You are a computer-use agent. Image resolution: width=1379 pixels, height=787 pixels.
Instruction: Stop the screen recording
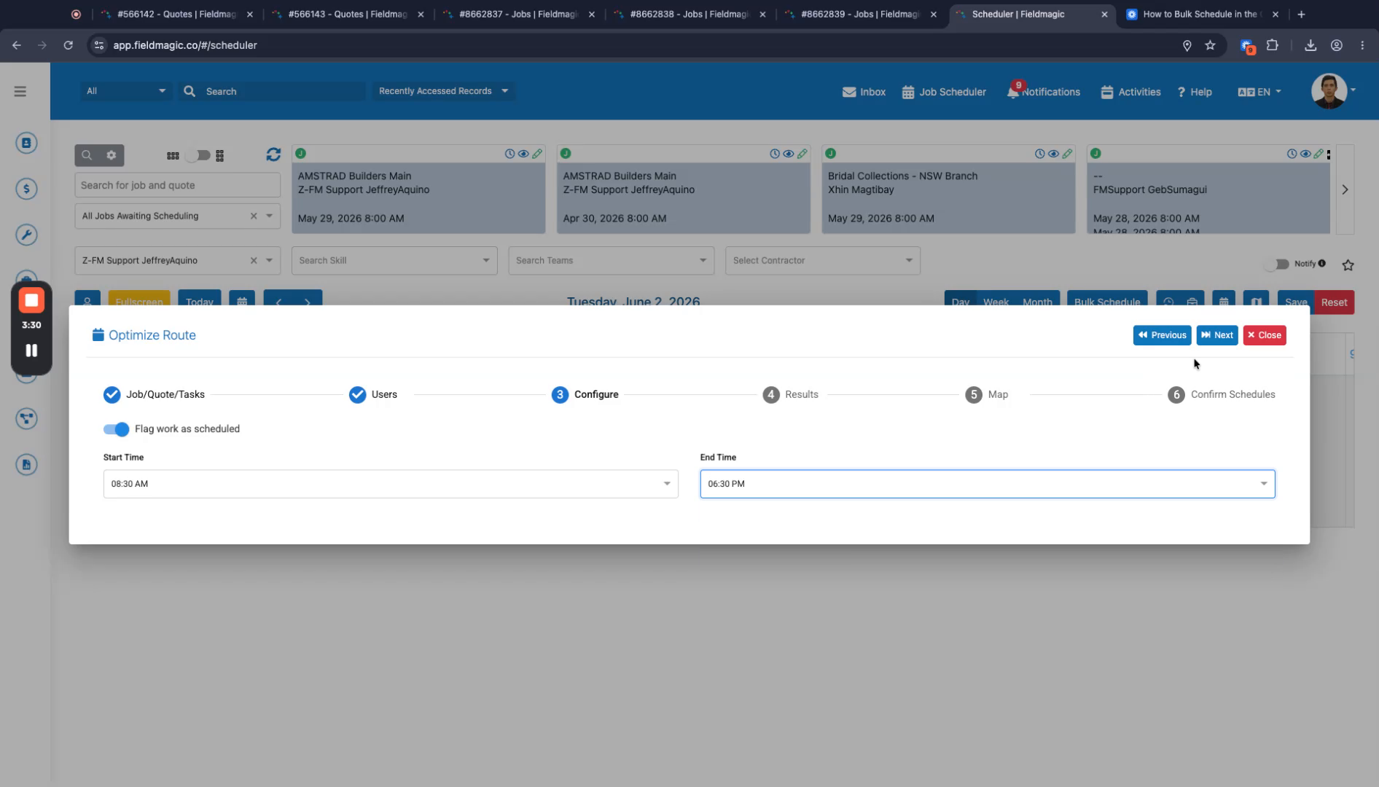[31, 300]
